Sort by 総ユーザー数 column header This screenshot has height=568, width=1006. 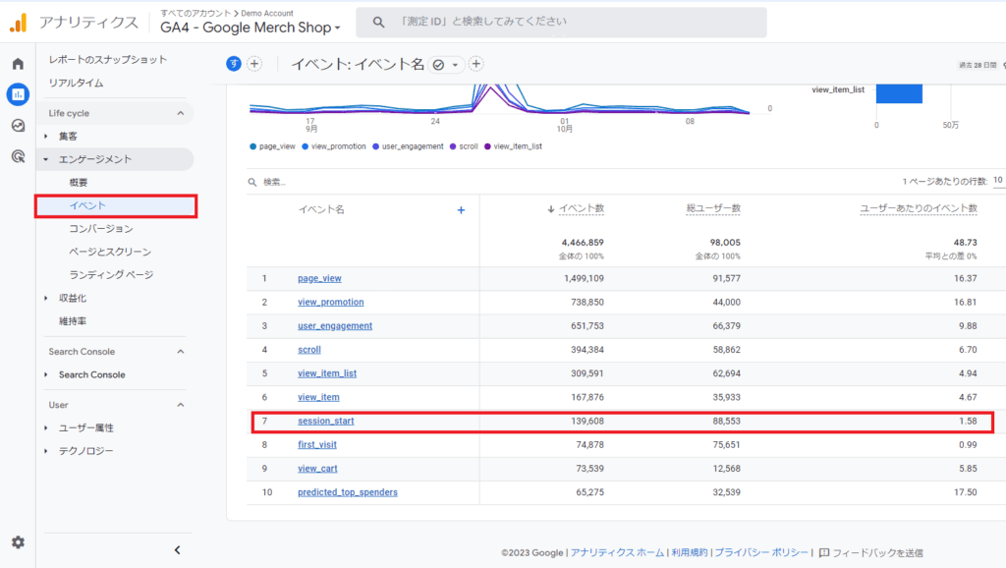point(713,208)
